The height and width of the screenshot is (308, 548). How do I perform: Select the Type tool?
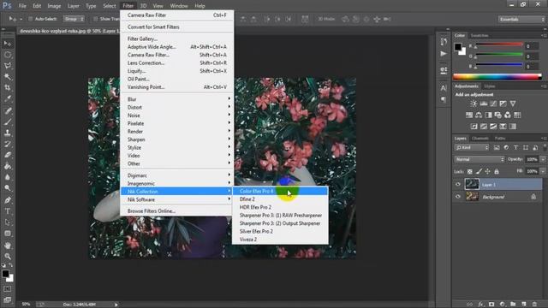8,211
